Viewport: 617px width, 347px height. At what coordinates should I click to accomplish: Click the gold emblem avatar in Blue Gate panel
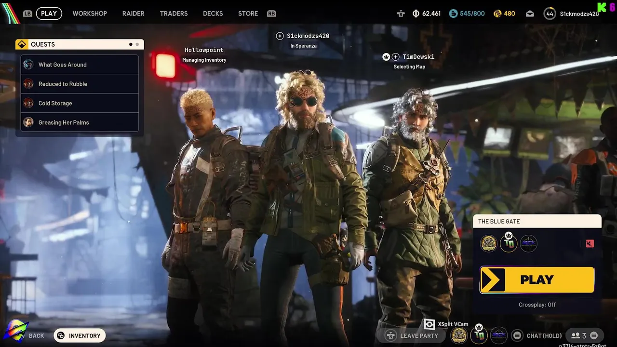click(489, 243)
